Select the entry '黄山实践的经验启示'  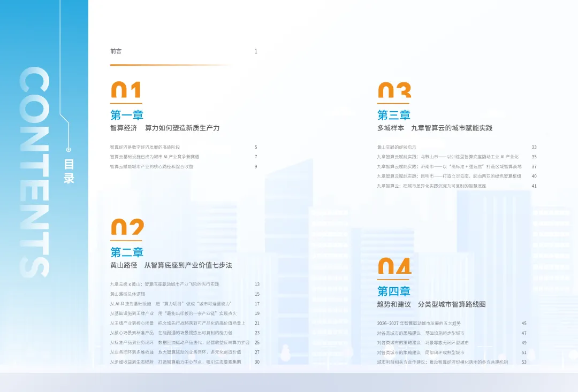click(396, 147)
